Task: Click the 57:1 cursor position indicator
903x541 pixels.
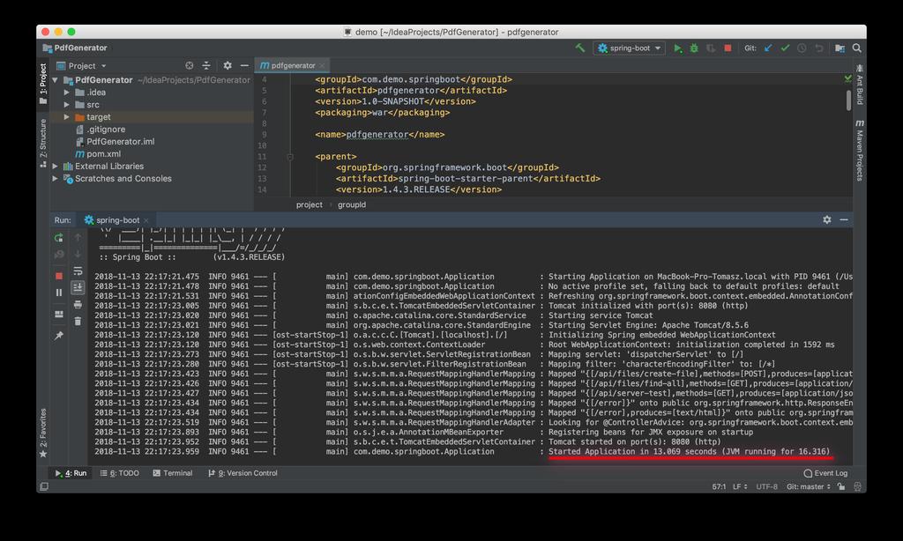Action: (x=718, y=487)
